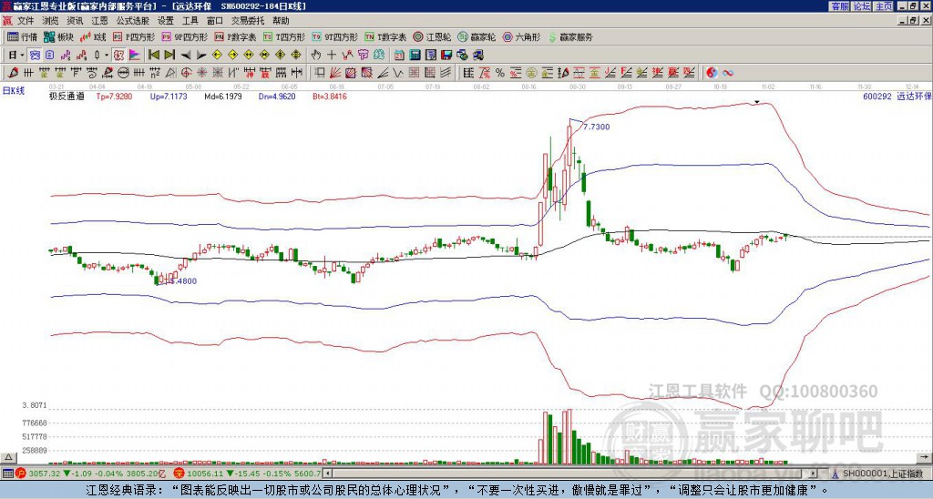
Task: Click the 极反通道 indicator name
Action: point(67,96)
